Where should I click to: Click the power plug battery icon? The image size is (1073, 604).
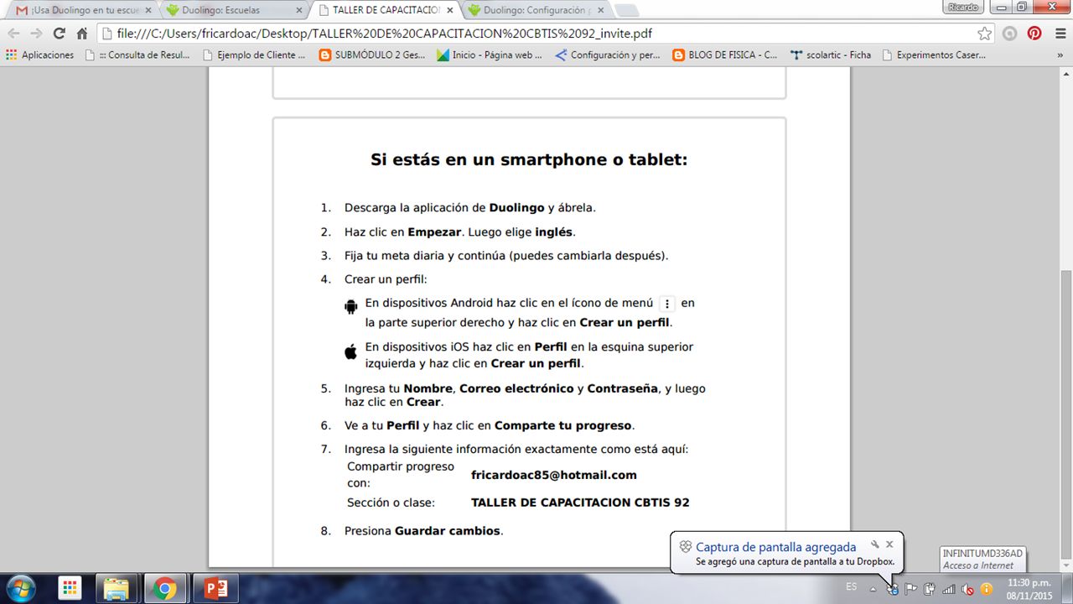[930, 590]
